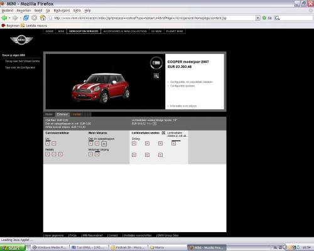Select the wheel option under Lichtmetalen wielen in wit

pos(173,143)
